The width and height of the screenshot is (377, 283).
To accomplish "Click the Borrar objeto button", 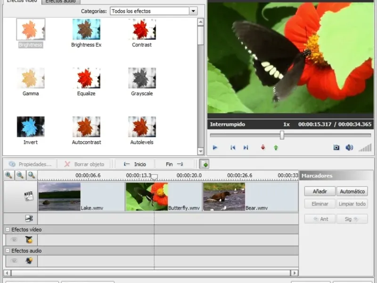I will [x=84, y=164].
